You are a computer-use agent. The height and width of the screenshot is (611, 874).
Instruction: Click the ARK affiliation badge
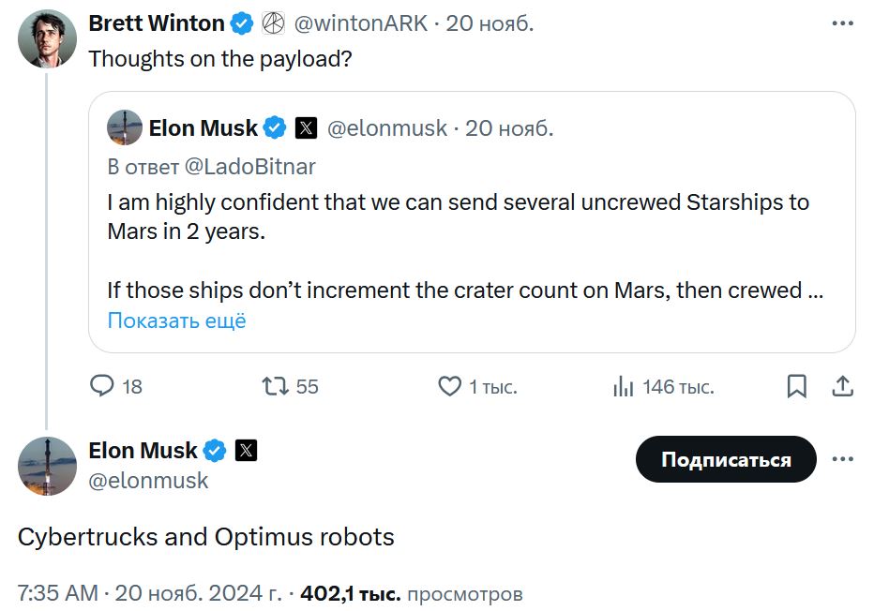point(272,23)
